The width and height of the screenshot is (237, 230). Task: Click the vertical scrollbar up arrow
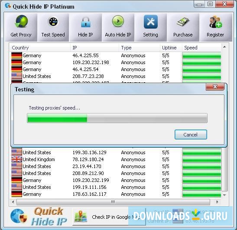(224, 47)
